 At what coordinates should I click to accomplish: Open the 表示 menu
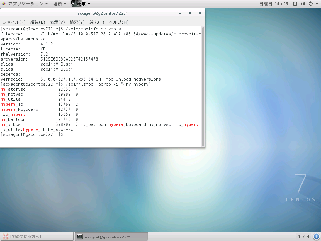pos(57,22)
